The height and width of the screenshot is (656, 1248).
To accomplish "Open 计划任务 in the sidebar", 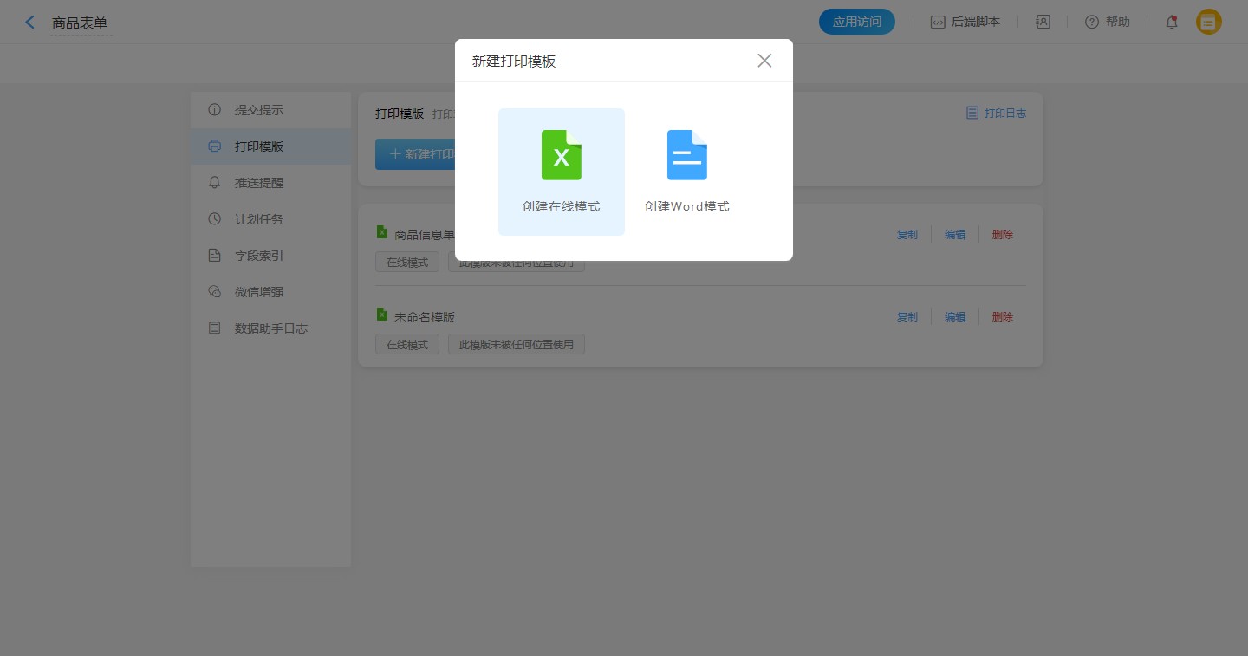I will pos(258,219).
